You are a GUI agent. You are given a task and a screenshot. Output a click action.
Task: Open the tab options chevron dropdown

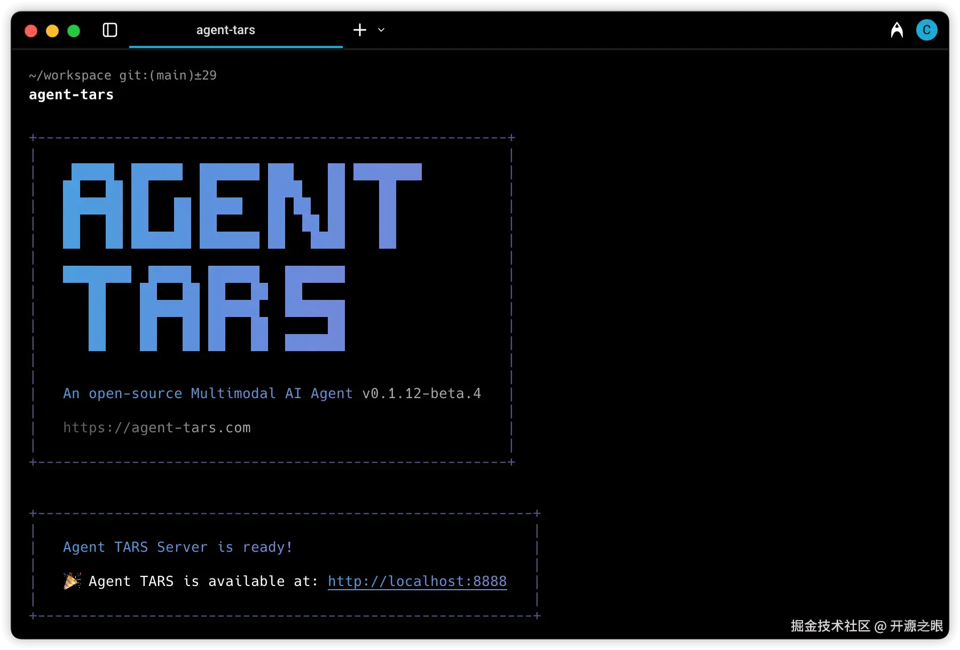(x=381, y=30)
